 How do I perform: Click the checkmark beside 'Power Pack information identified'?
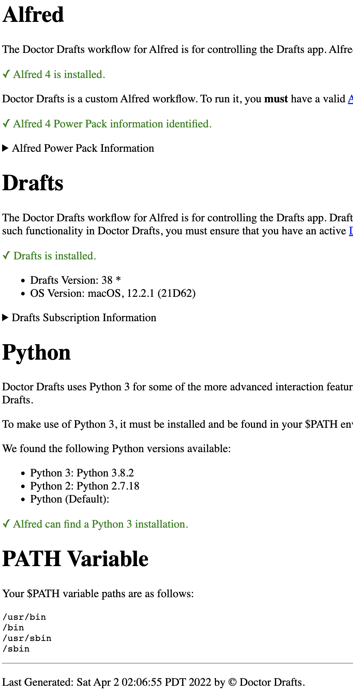point(6,124)
